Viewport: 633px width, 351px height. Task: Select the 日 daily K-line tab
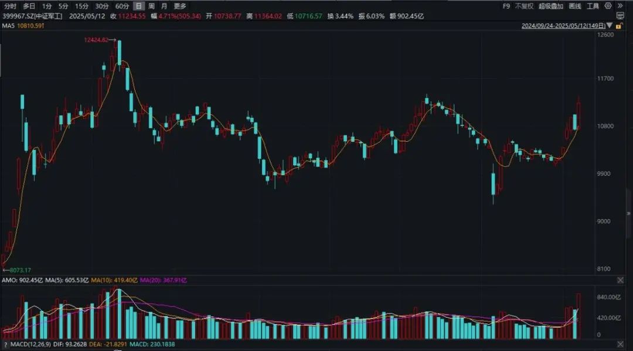pyautogui.click(x=138, y=6)
